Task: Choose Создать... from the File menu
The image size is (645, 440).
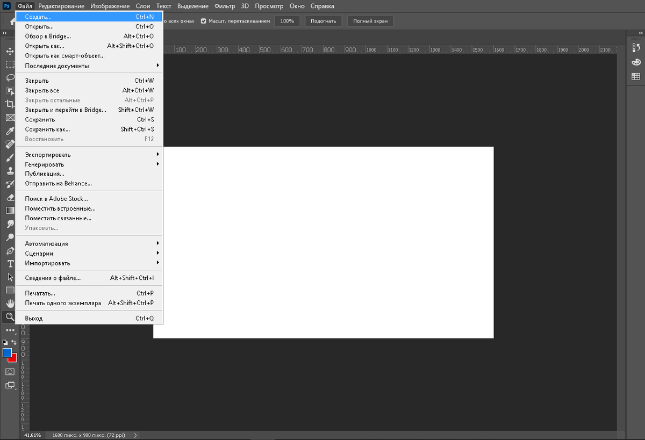Action: 89,17
